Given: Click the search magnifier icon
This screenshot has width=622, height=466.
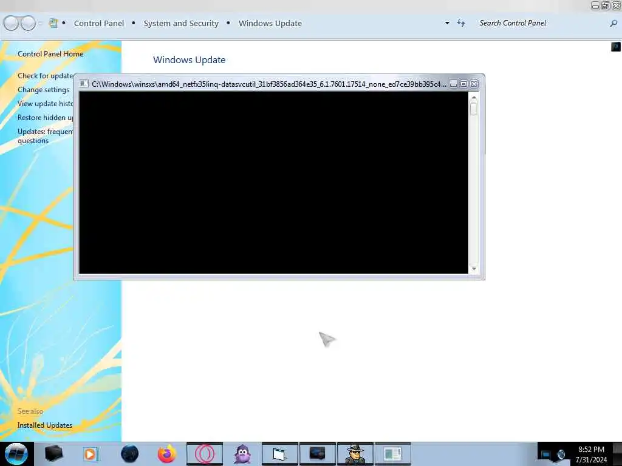Looking at the screenshot, I should tap(613, 24).
